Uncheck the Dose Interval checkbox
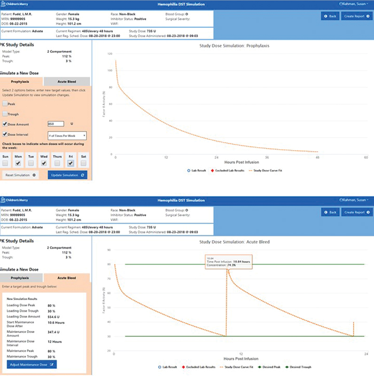Screen dimensions: 374x376 pyautogui.click(x=5, y=134)
